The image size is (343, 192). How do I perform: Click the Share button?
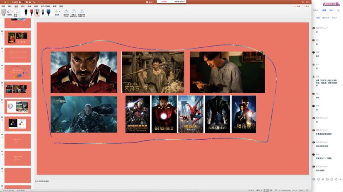(x=297, y=6)
